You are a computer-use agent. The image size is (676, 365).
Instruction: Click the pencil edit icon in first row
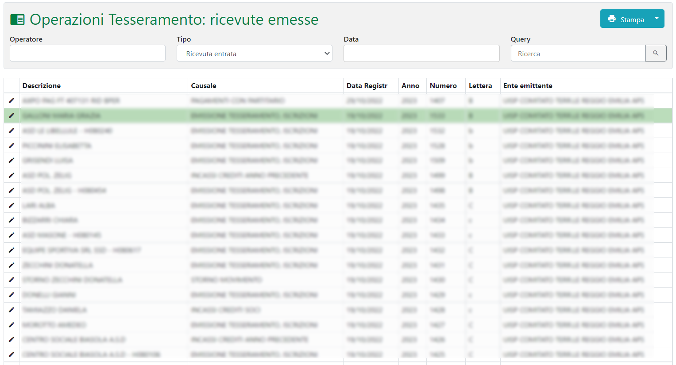tap(12, 100)
